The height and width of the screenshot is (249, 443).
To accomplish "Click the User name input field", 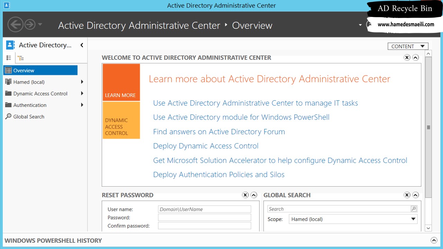I will pos(205,209).
